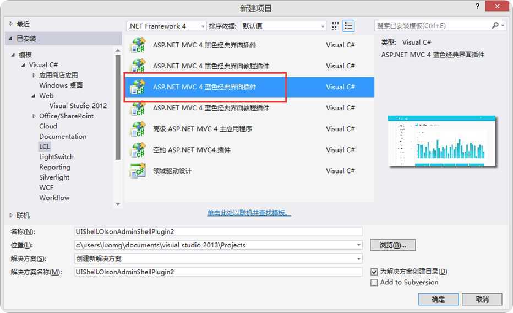This screenshot has height=313, width=513.
Task: Enable Add to Subversion checkbox
Action: click(374, 283)
